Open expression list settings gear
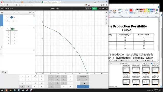Viewport: 163px width, 92px height. pyautogui.click(x=30, y=13)
